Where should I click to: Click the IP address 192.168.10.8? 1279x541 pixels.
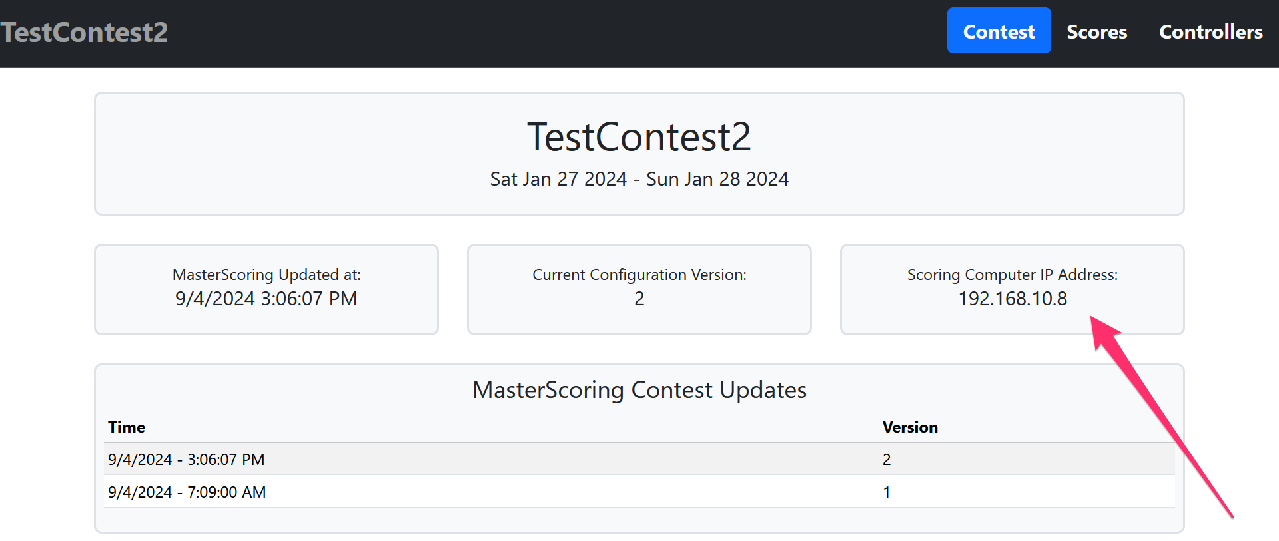click(x=1012, y=299)
